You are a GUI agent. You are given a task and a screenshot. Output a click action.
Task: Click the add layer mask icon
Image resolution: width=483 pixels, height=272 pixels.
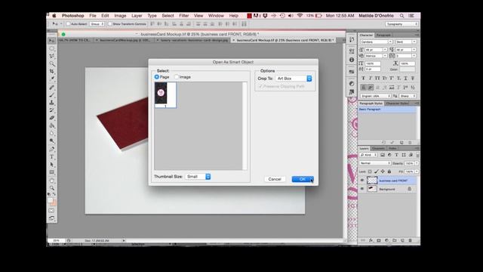[379, 240]
